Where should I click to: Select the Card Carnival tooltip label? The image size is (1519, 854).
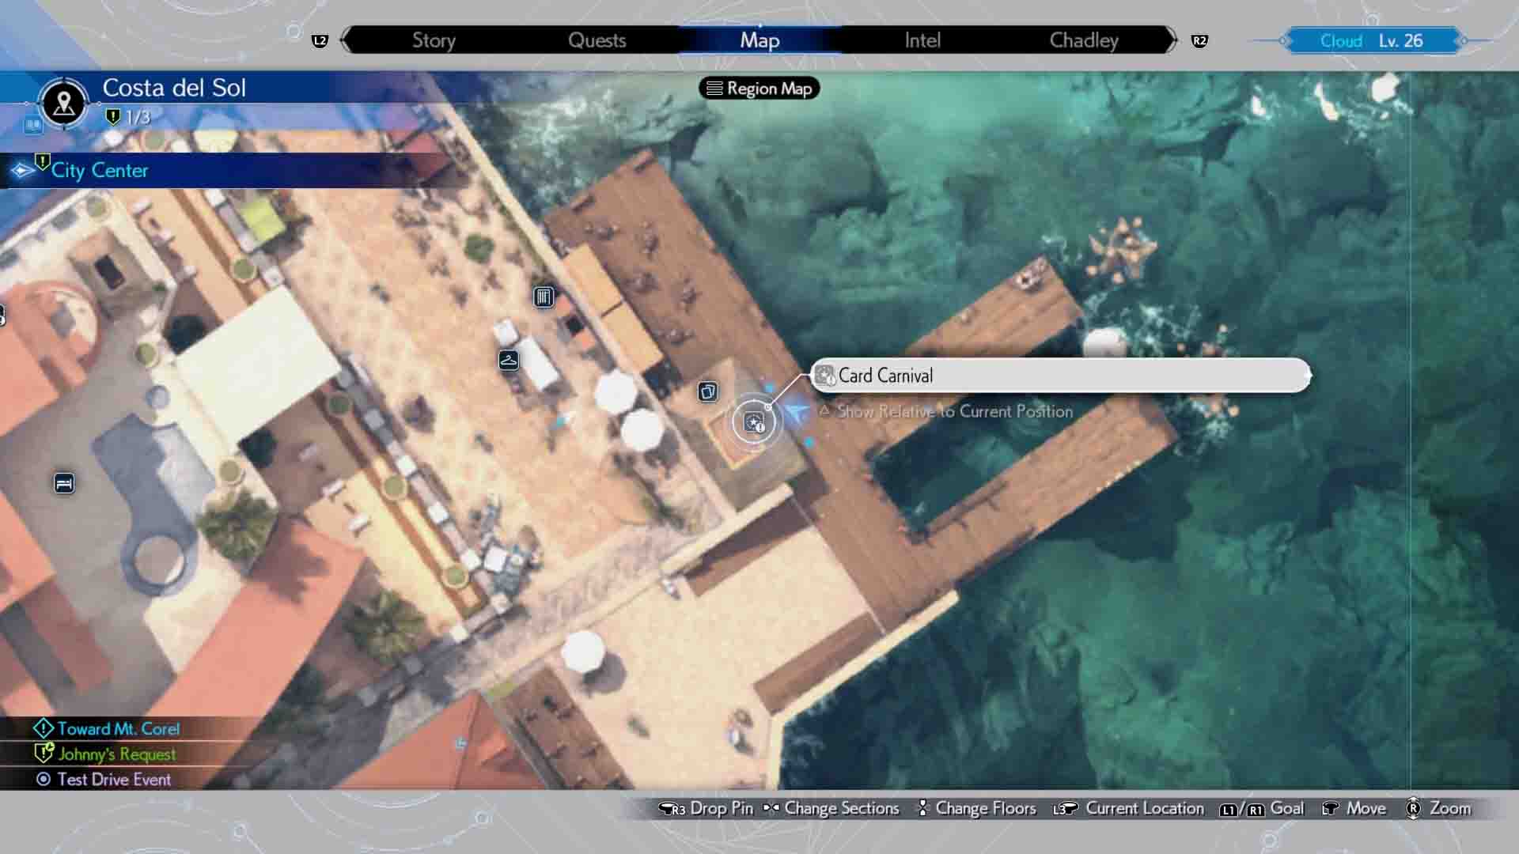pos(1061,376)
